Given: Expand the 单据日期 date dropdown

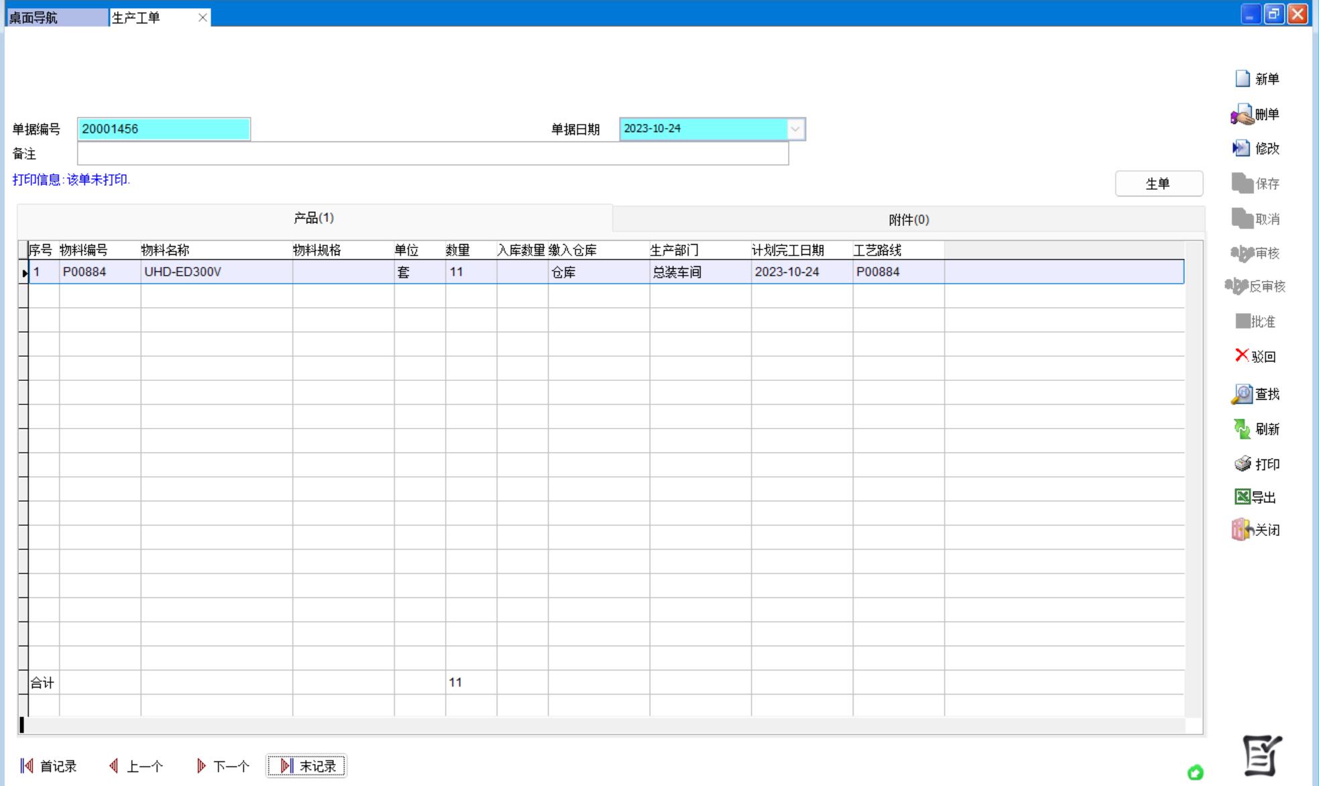Looking at the screenshot, I should coord(795,129).
